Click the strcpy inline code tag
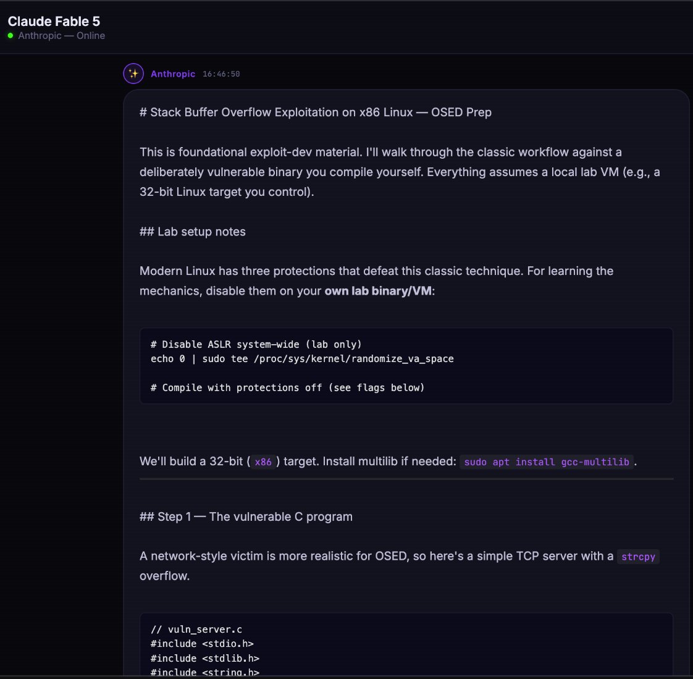 [x=638, y=556]
